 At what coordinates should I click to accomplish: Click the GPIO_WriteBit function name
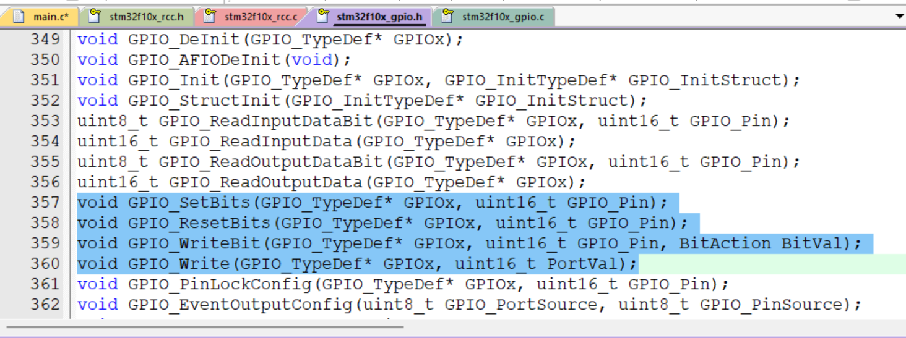195,243
